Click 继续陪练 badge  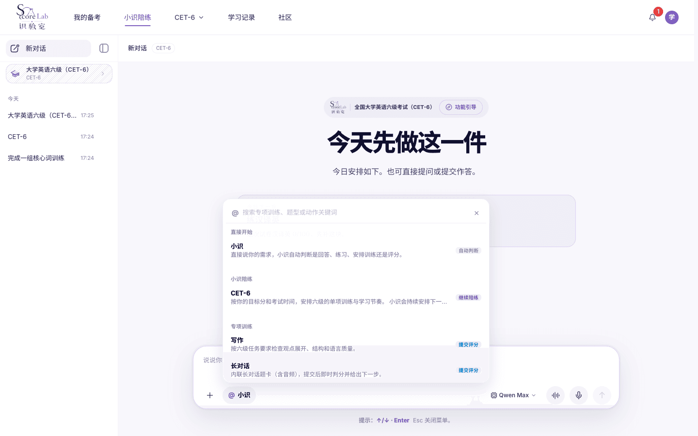coord(468,297)
